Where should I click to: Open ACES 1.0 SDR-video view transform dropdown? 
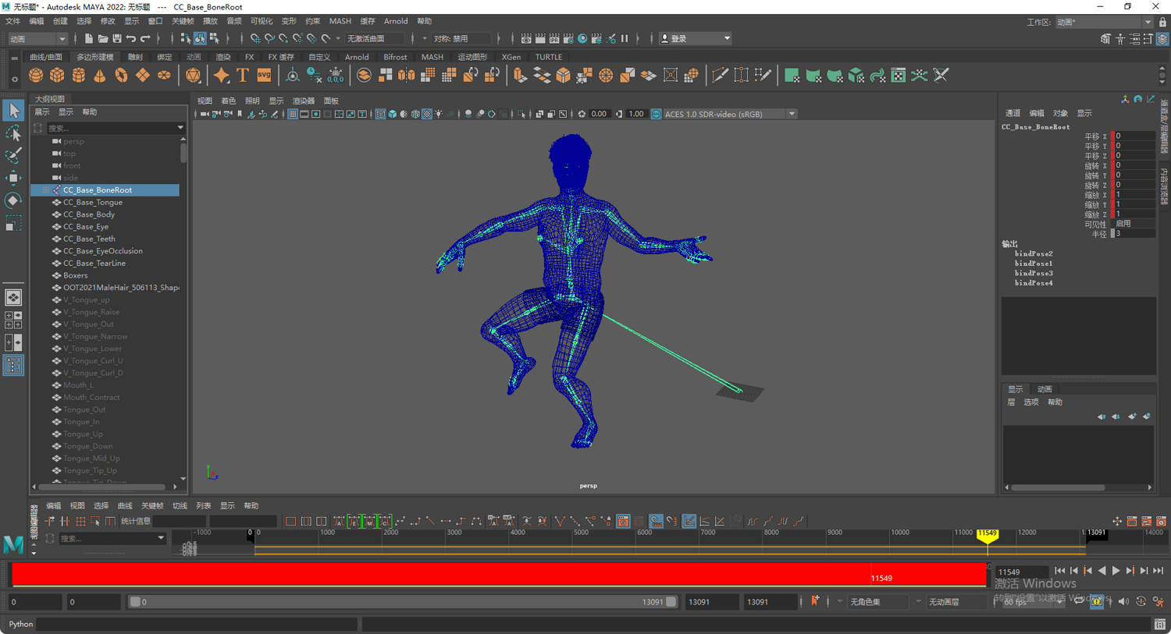(x=792, y=114)
